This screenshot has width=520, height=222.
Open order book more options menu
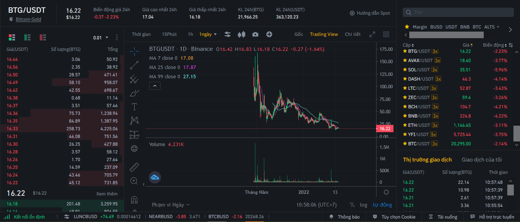coord(117,37)
